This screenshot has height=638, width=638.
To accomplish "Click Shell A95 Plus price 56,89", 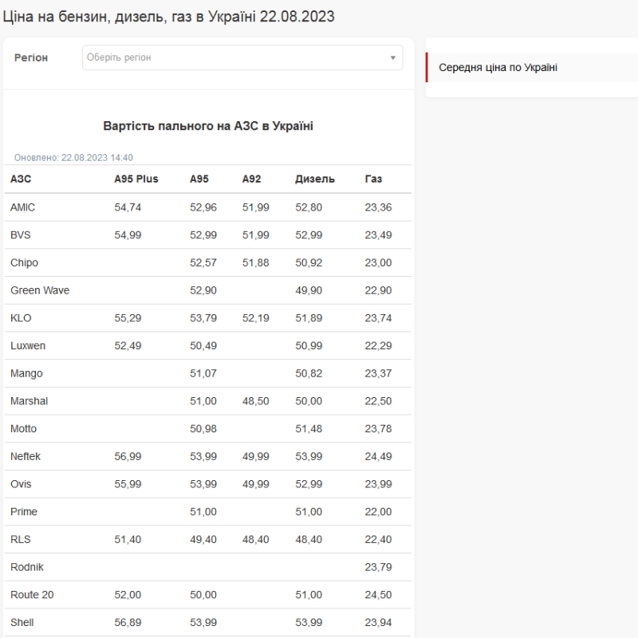I will [128, 623].
